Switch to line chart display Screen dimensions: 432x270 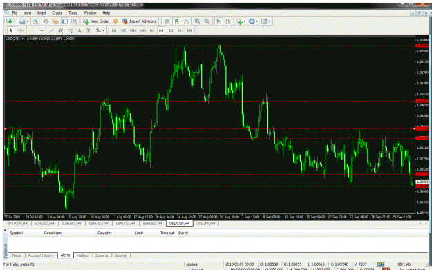(x=186, y=21)
